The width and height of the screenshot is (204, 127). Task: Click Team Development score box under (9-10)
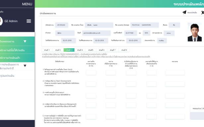[x=91, y=84]
